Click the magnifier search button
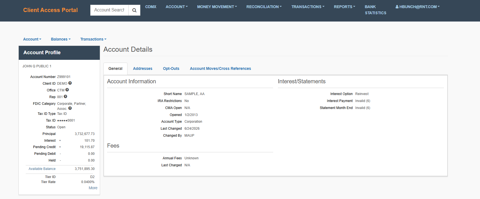480x199 pixels. click(134, 10)
